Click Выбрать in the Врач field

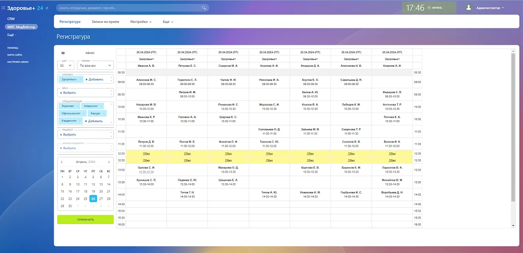[68, 93]
